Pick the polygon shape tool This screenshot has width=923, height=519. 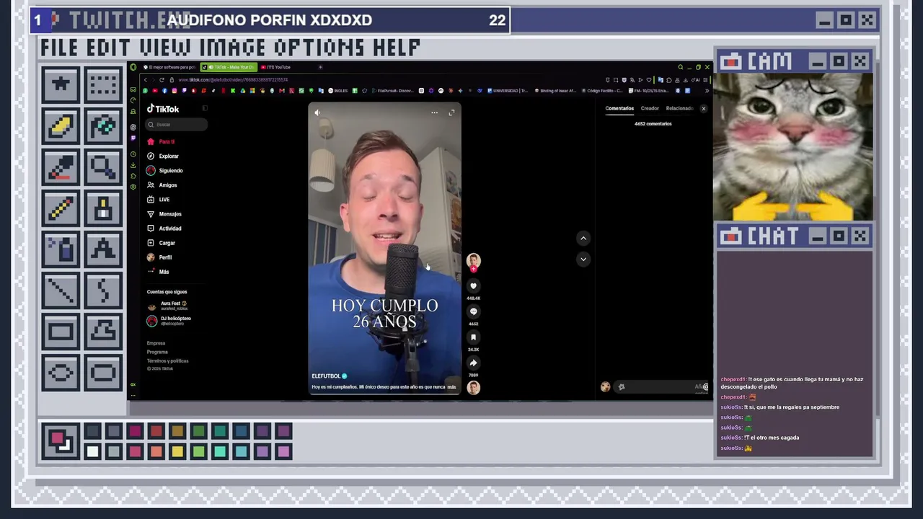pos(104,332)
